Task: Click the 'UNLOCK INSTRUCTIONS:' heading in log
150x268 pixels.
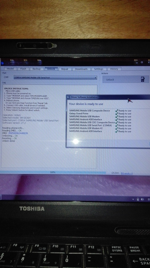Action: [x=16, y=89]
